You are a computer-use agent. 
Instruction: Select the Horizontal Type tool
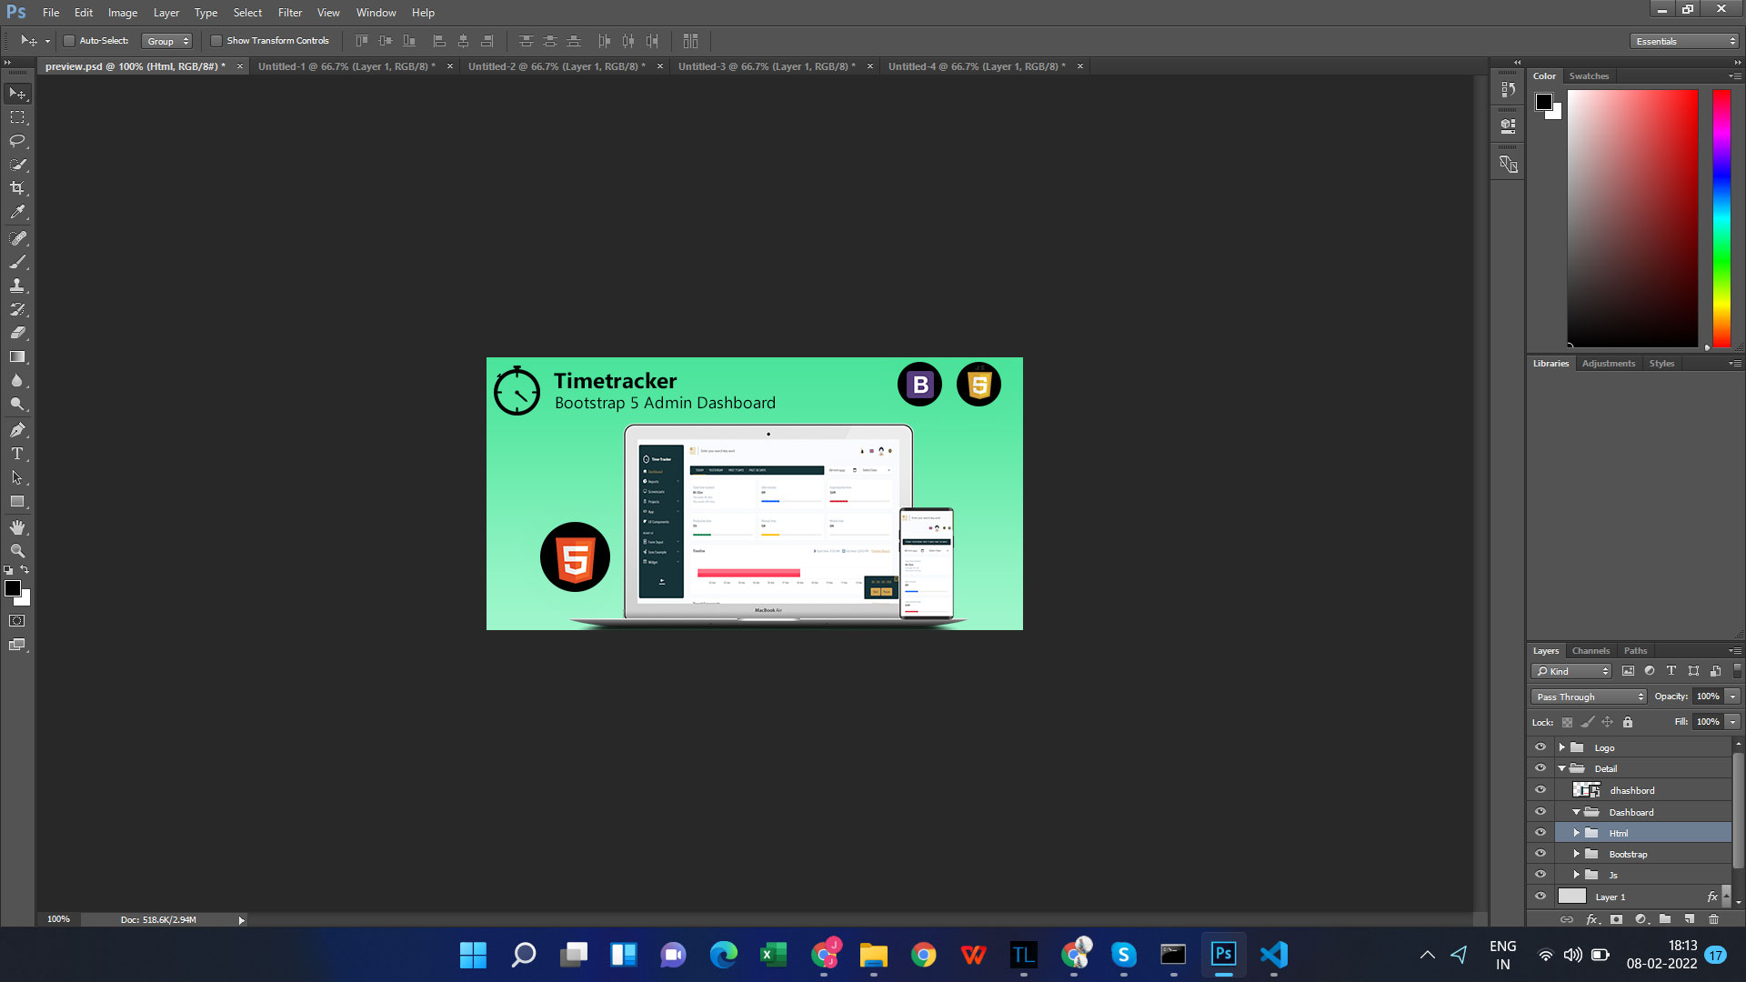pos(17,454)
